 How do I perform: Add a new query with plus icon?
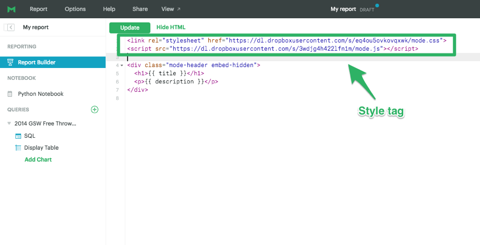[x=95, y=110]
